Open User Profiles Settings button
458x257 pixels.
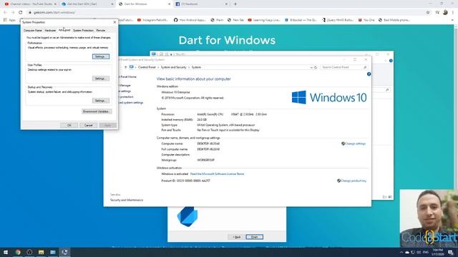101,79
